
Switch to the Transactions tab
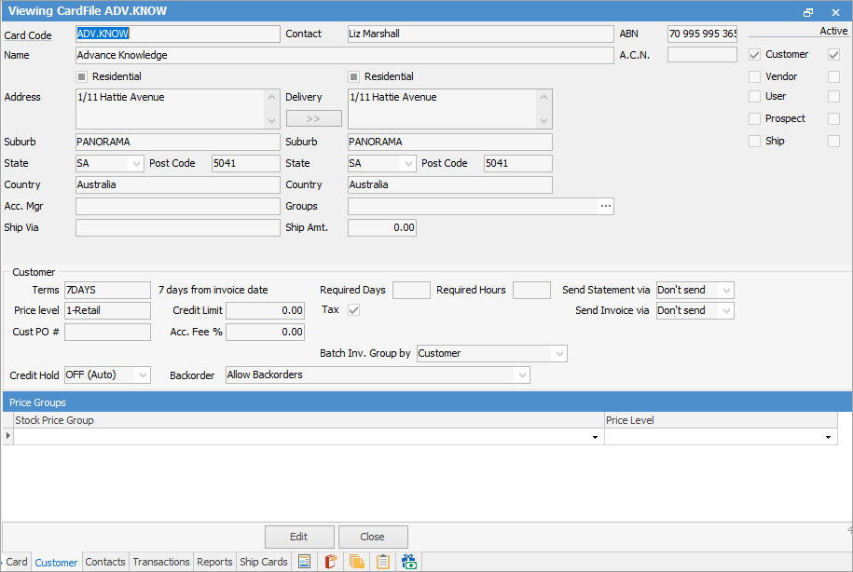click(160, 562)
